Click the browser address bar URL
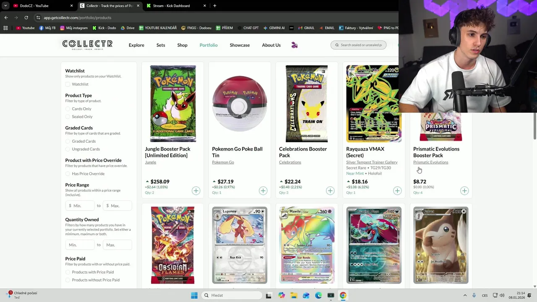 click(78, 18)
